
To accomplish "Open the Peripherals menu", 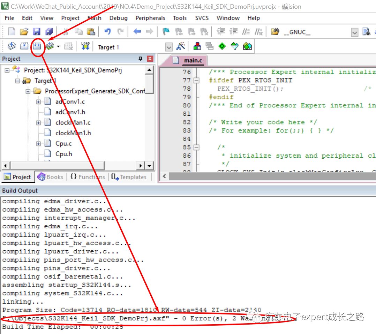I will (x=150, y=18).
